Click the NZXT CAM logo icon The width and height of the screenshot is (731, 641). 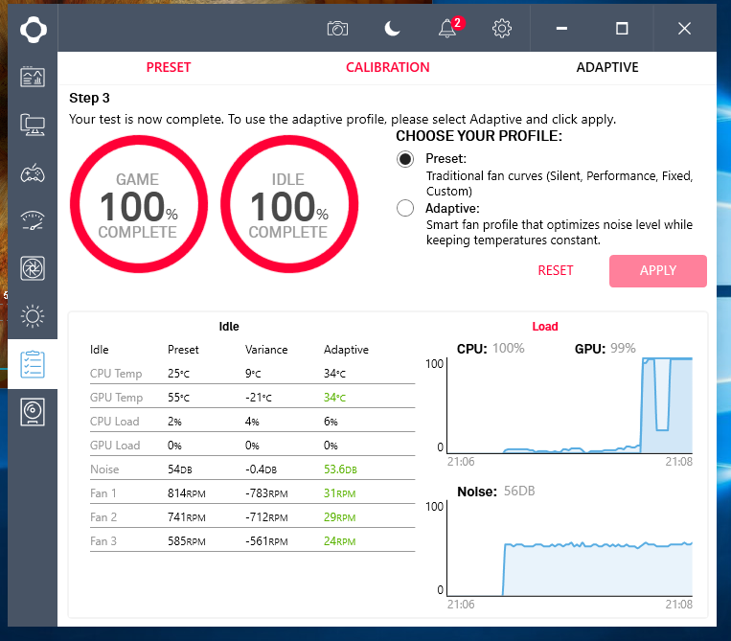[33, 29]
